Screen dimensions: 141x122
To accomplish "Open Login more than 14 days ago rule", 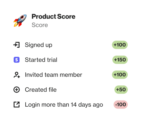I will tap(64, 105).
